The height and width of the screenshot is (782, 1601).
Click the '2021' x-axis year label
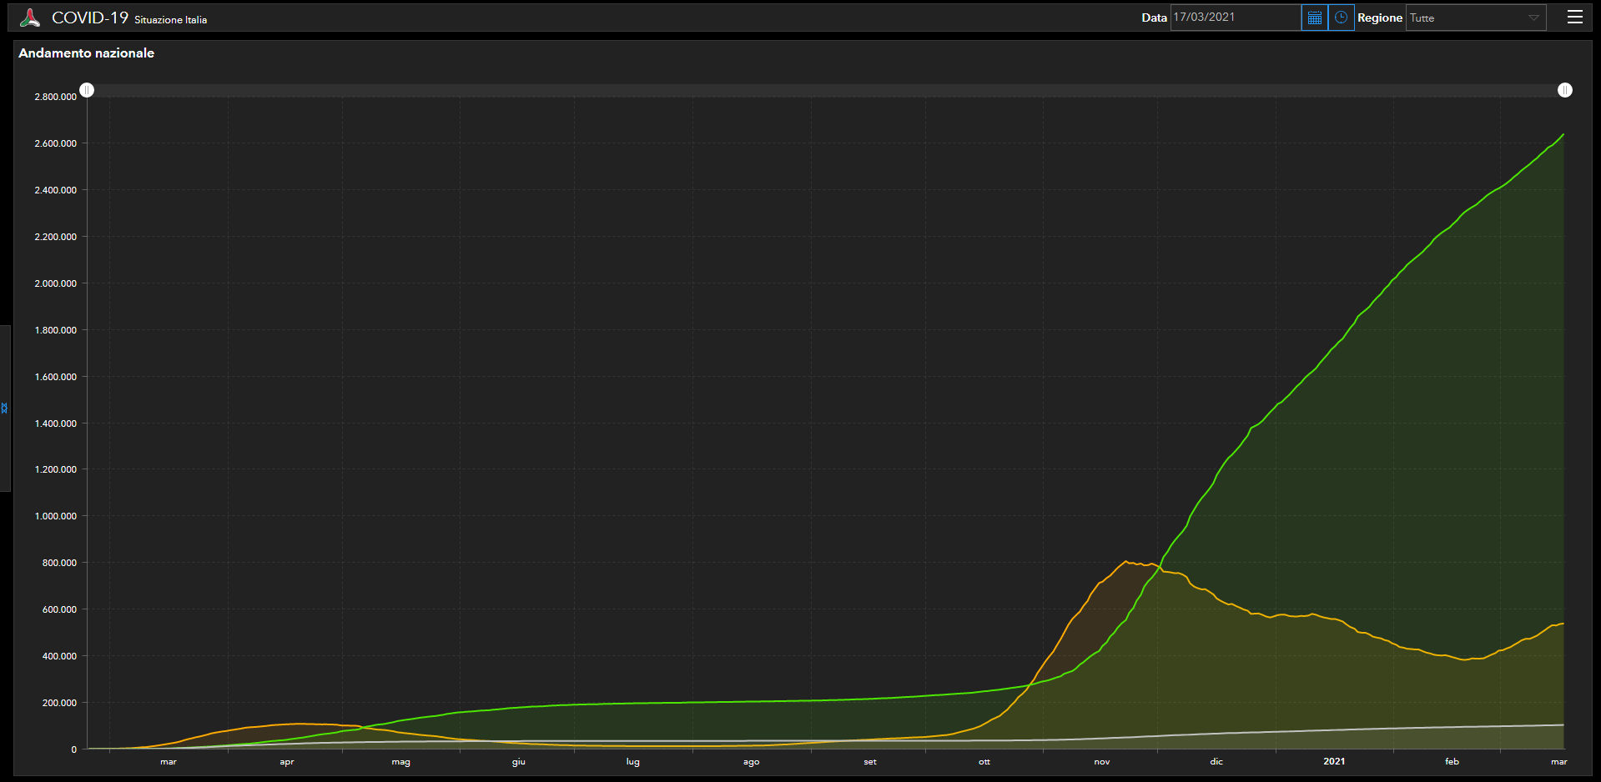pos(1334,761)
